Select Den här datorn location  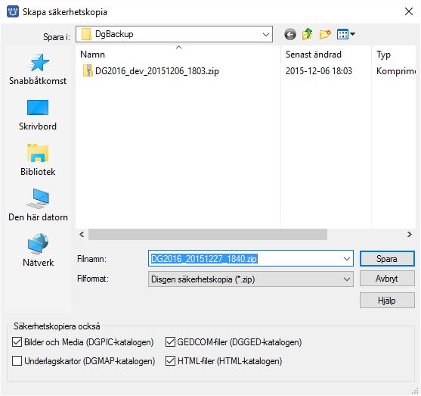[38, 205]
